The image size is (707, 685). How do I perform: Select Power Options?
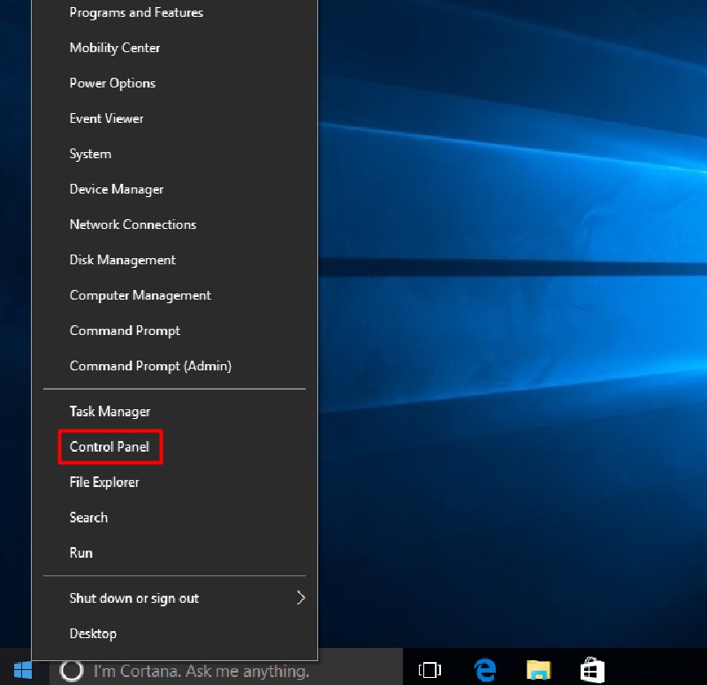(112, 83)
